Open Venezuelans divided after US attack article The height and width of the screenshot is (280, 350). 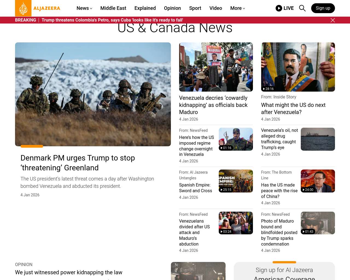click(x=194, y=232)
